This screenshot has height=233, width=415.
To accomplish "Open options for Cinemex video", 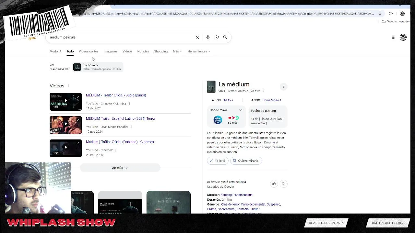I will pyautogui.click(x=116, y=150).
